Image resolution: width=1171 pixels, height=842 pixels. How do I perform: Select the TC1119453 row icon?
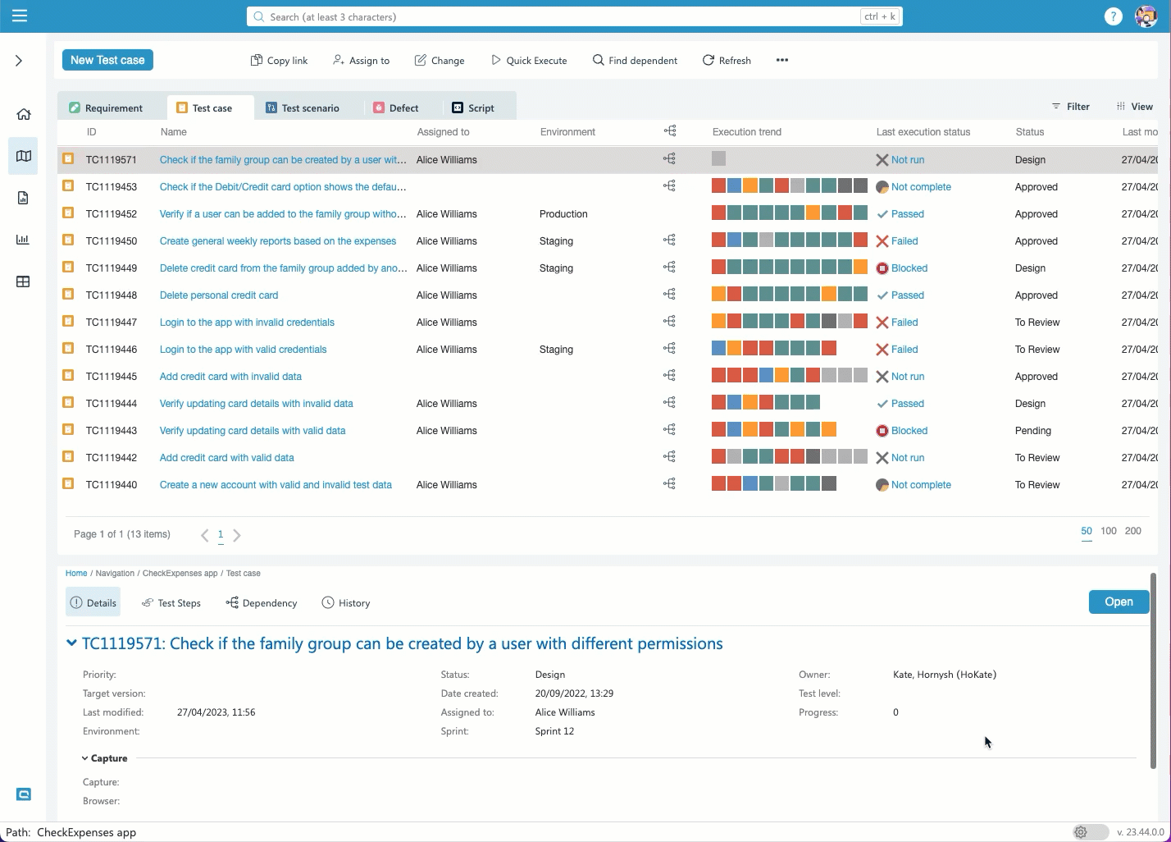[x=69, y=186]
